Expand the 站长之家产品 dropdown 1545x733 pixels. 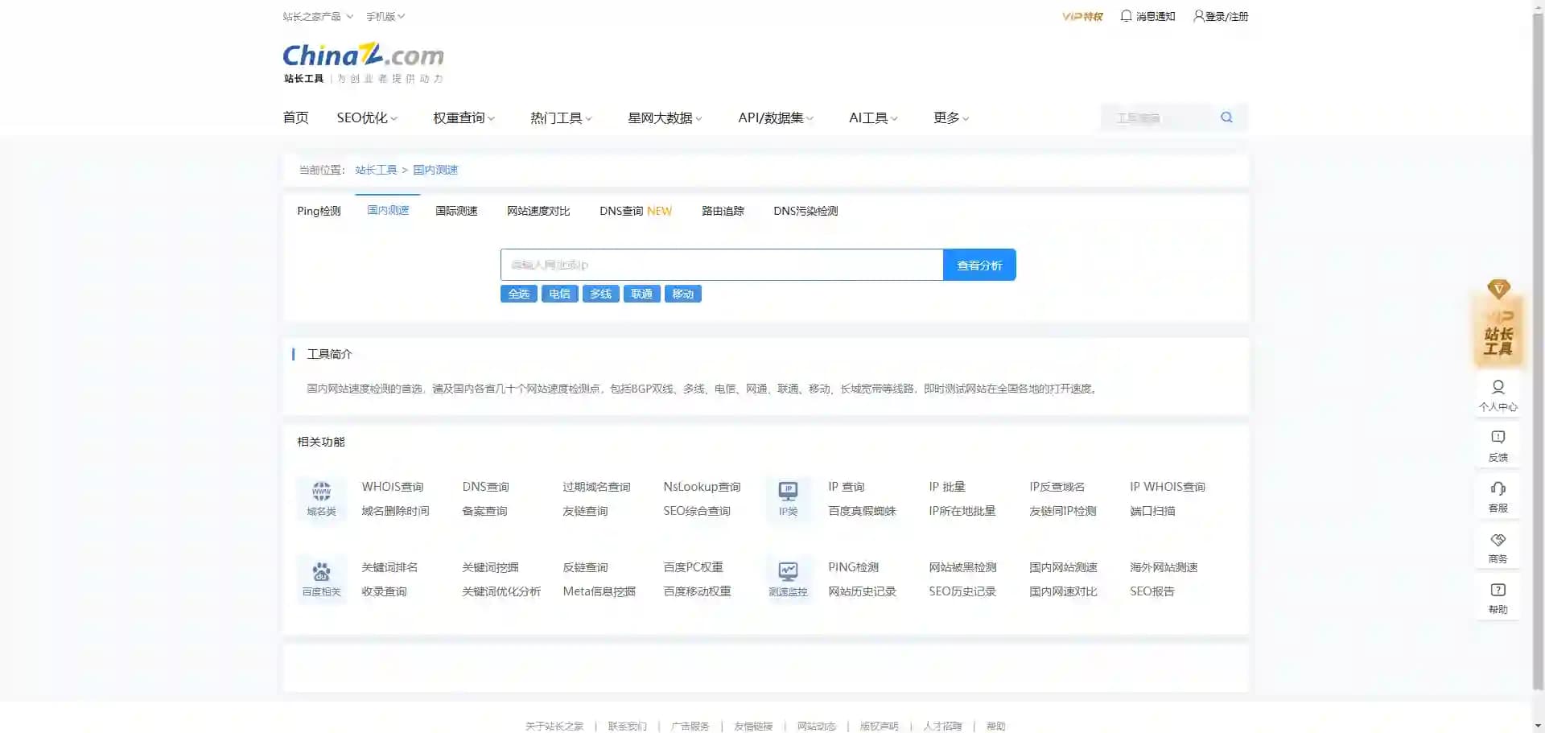[318, 16]
